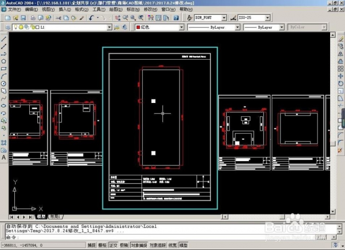Image resolution: width=345 pixels, height=250 pixels.
Task: Select the Ellipse draw tool
Action: tap(4, 106)
